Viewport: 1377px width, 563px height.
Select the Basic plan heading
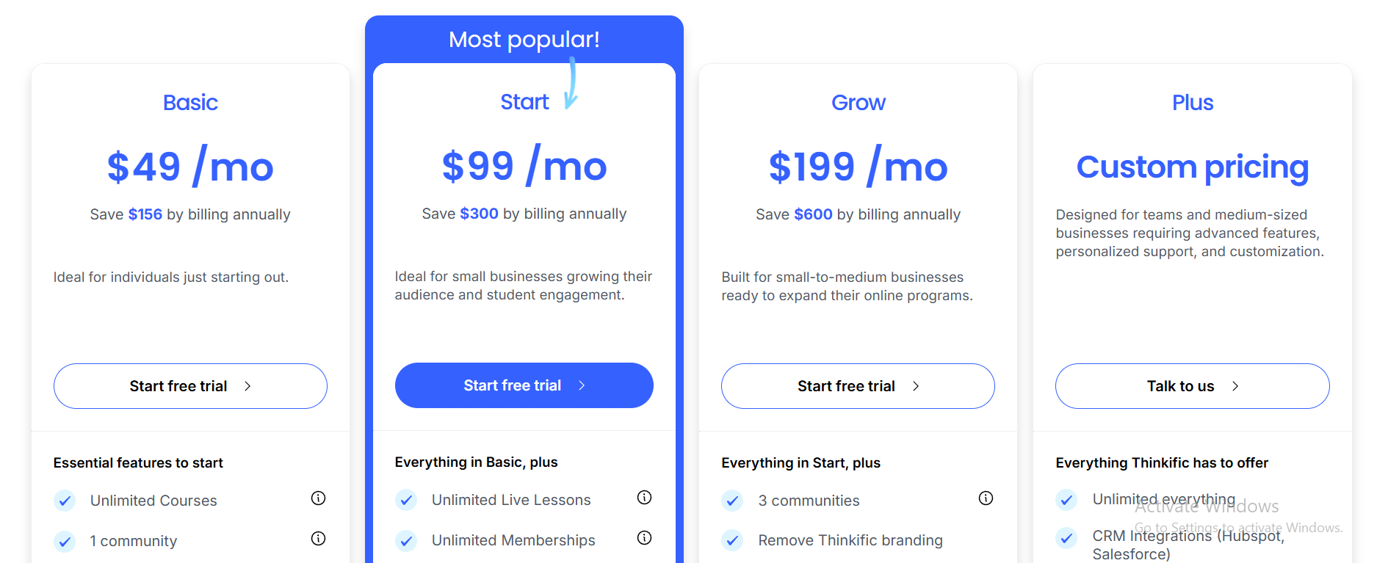tap(190, 102)
